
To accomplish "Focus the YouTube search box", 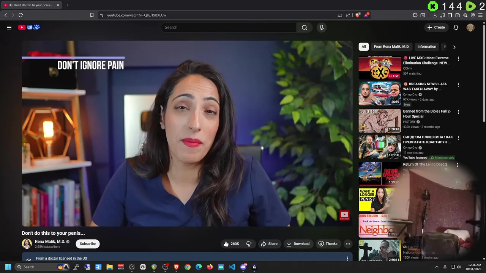I will pos(229,27).
